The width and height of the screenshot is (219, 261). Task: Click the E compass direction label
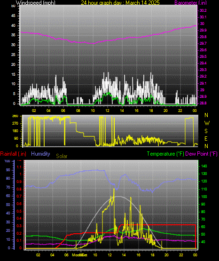206,139
